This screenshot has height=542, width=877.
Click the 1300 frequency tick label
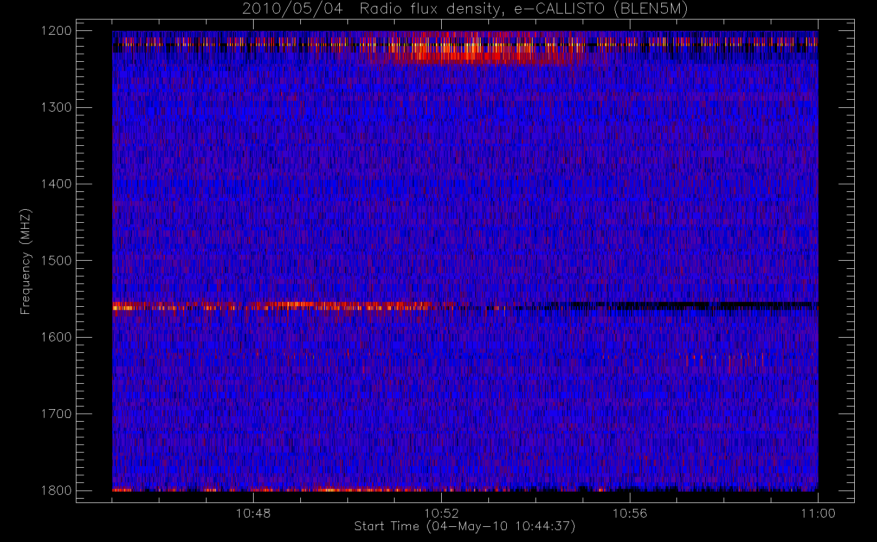click(56, 107)
